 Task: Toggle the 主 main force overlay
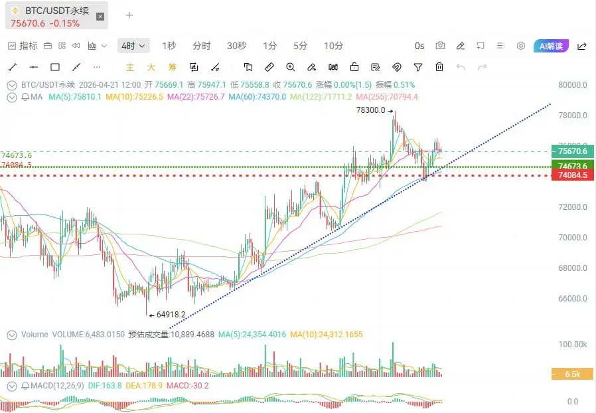(130, 67)
